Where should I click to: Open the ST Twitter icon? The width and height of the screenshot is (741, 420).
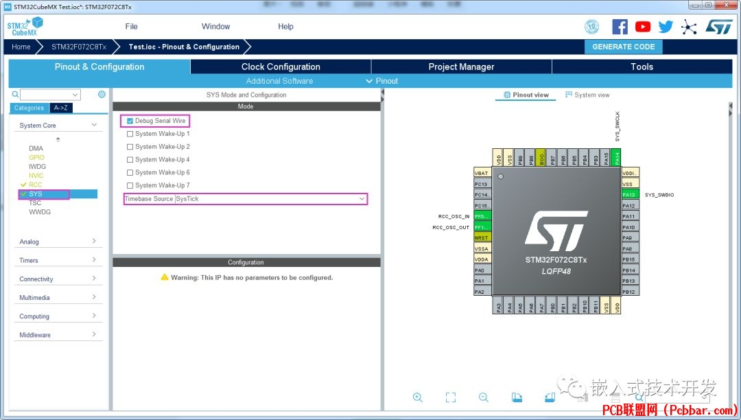[666, 27]
